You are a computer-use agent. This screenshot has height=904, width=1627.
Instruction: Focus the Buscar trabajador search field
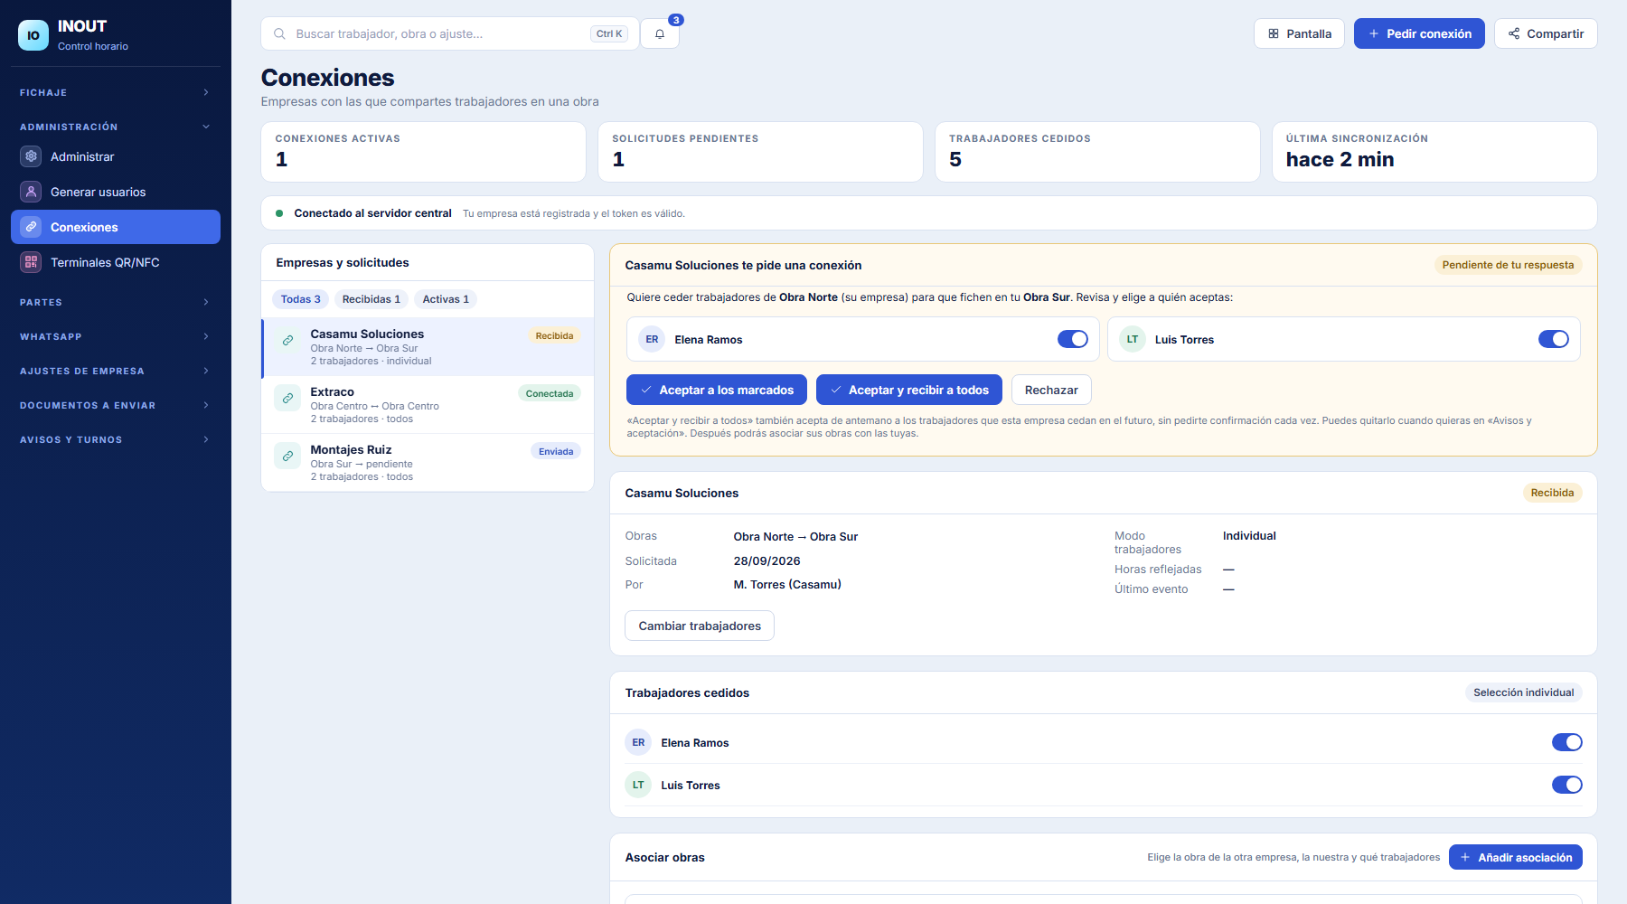[450, 33]
